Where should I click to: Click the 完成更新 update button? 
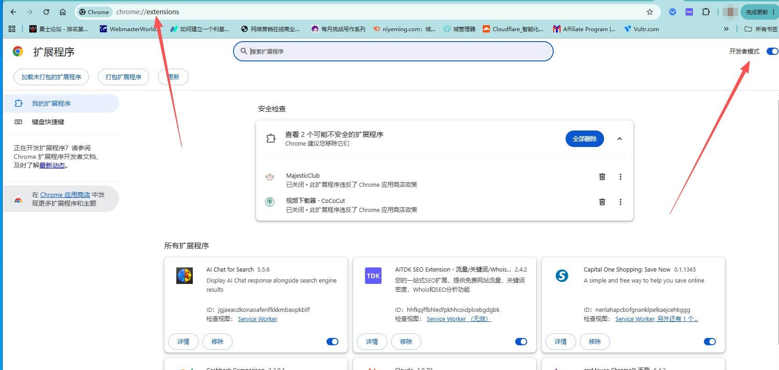coord(756,12)
